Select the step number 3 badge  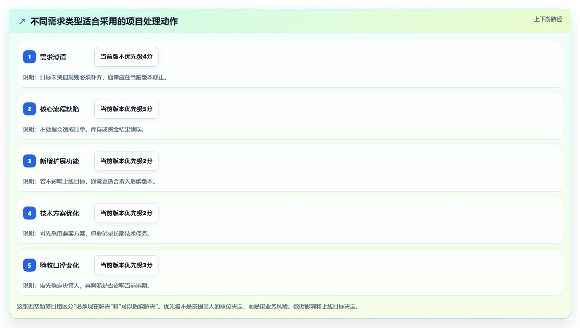pos(30,161)
